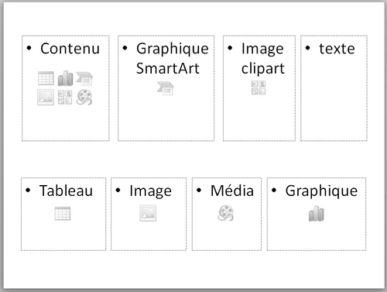This screenshot has height=292, width=387.
Task: Insert a picture via Image placeholder icon
Action: pos(148,213)
